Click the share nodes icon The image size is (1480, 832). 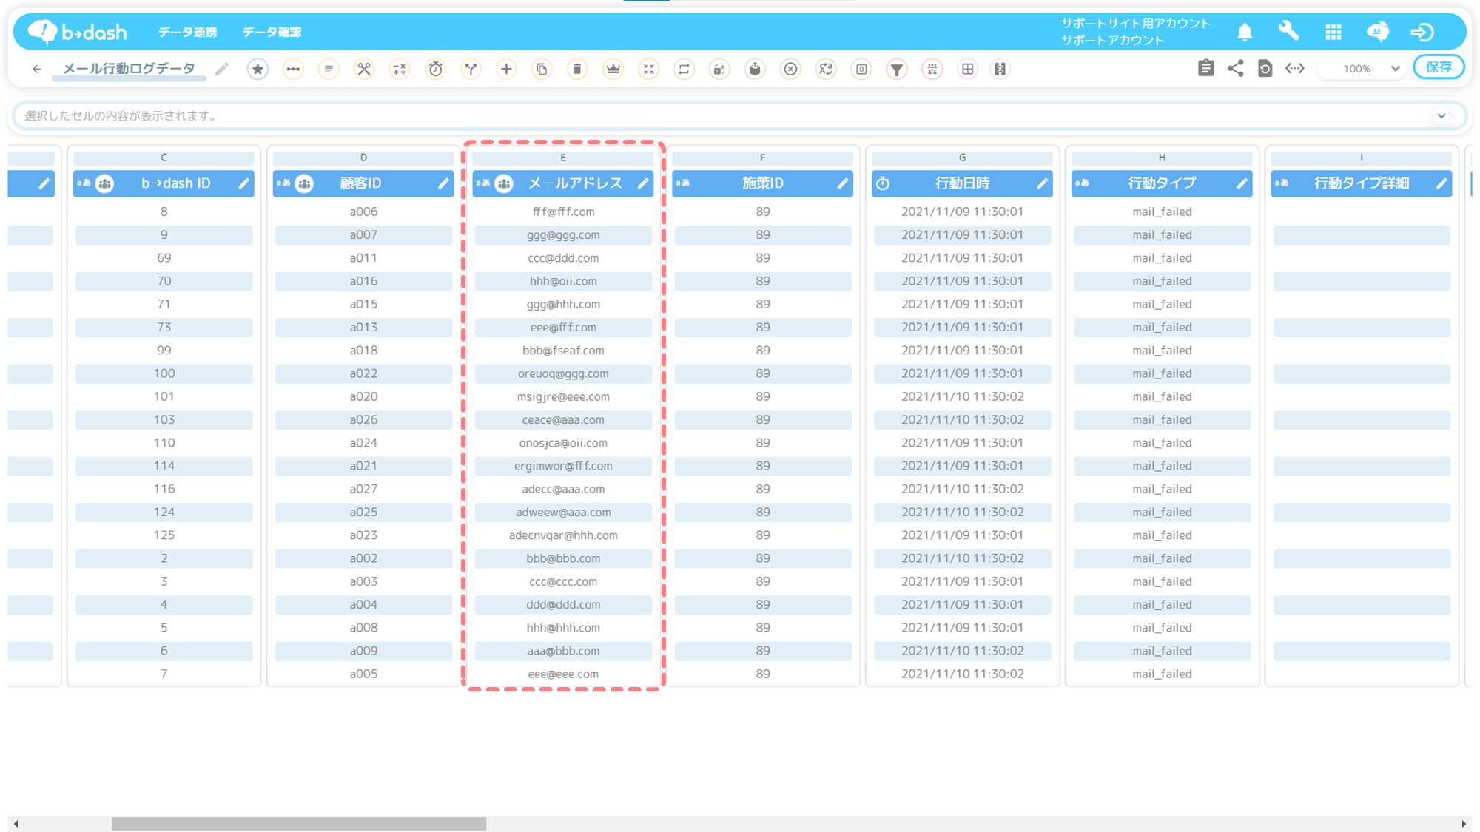coord(1235,68)
